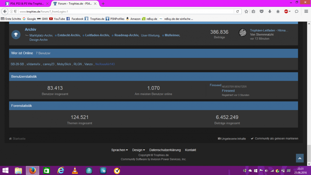
Task: Bookmark this page with the star icon
Action: point(246,12)
